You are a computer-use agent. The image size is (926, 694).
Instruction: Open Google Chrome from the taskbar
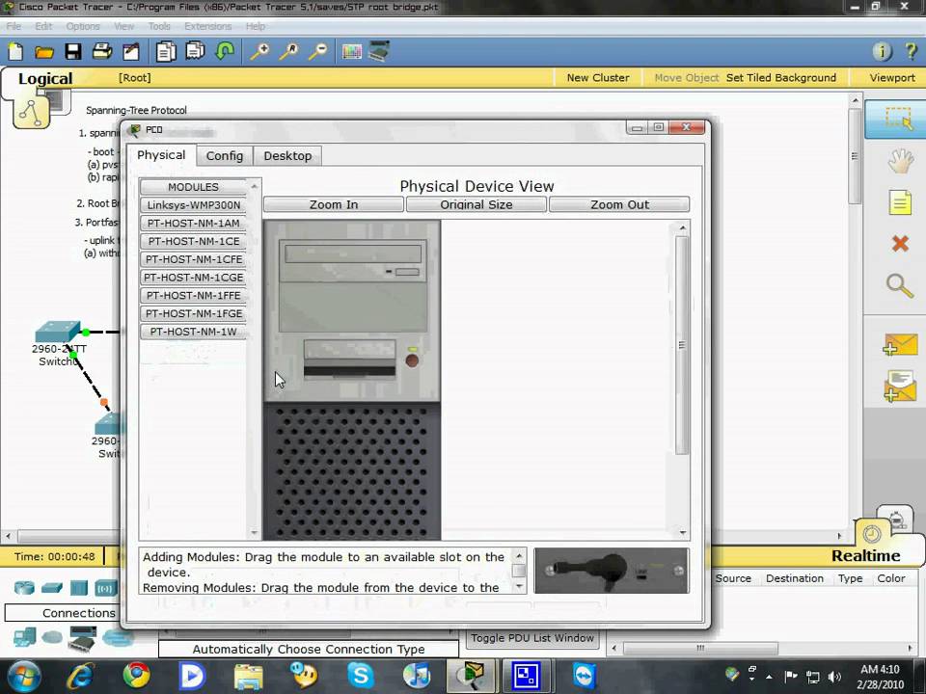click(x=136, y=676)
